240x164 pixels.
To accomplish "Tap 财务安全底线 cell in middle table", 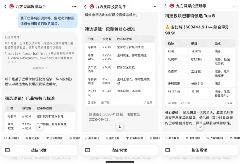I will click(134, 69).
